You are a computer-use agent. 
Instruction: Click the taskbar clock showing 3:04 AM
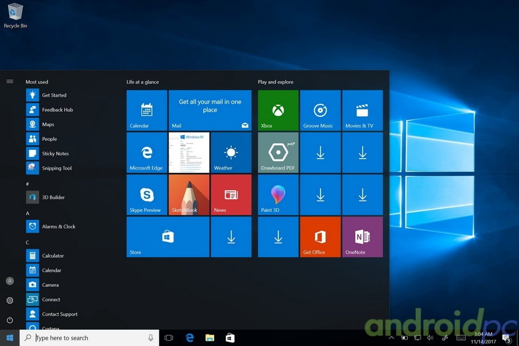coord(483,338)
